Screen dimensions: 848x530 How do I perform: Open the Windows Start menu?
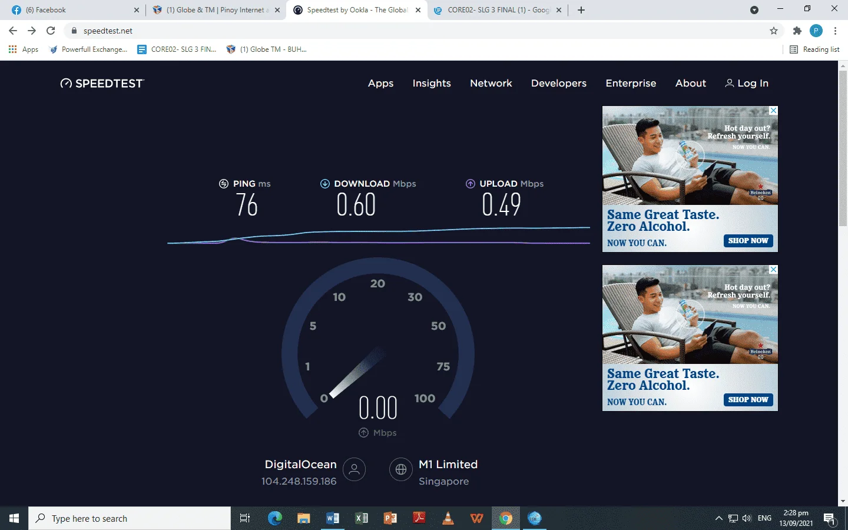14,518
